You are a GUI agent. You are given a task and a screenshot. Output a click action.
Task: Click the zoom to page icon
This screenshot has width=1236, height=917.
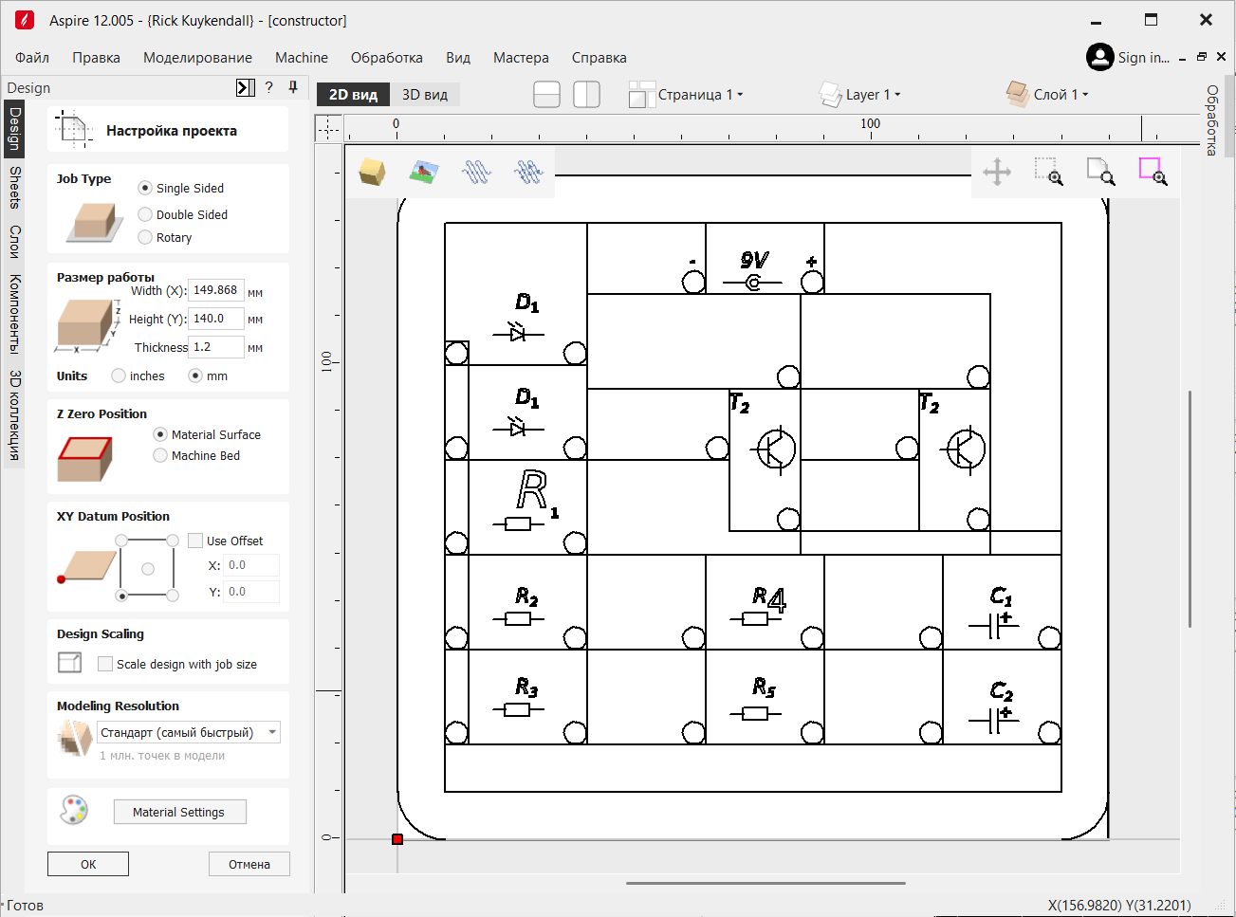pyautogui.click(x=1100, y=172)
